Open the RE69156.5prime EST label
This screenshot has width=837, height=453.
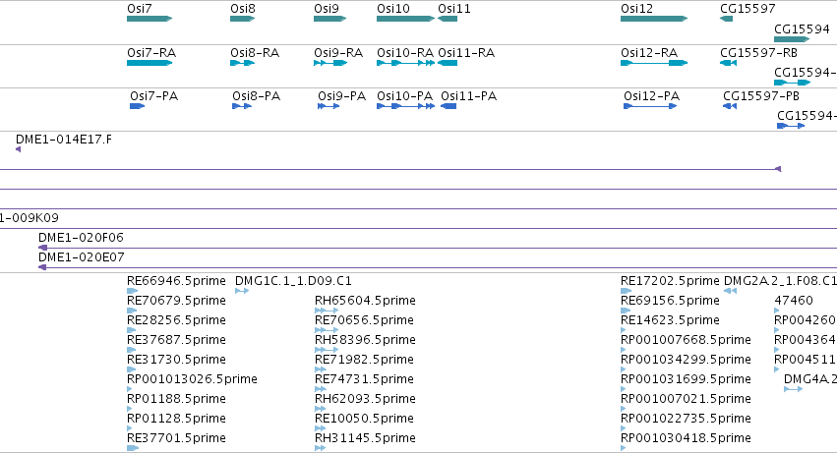coord(670,301)
